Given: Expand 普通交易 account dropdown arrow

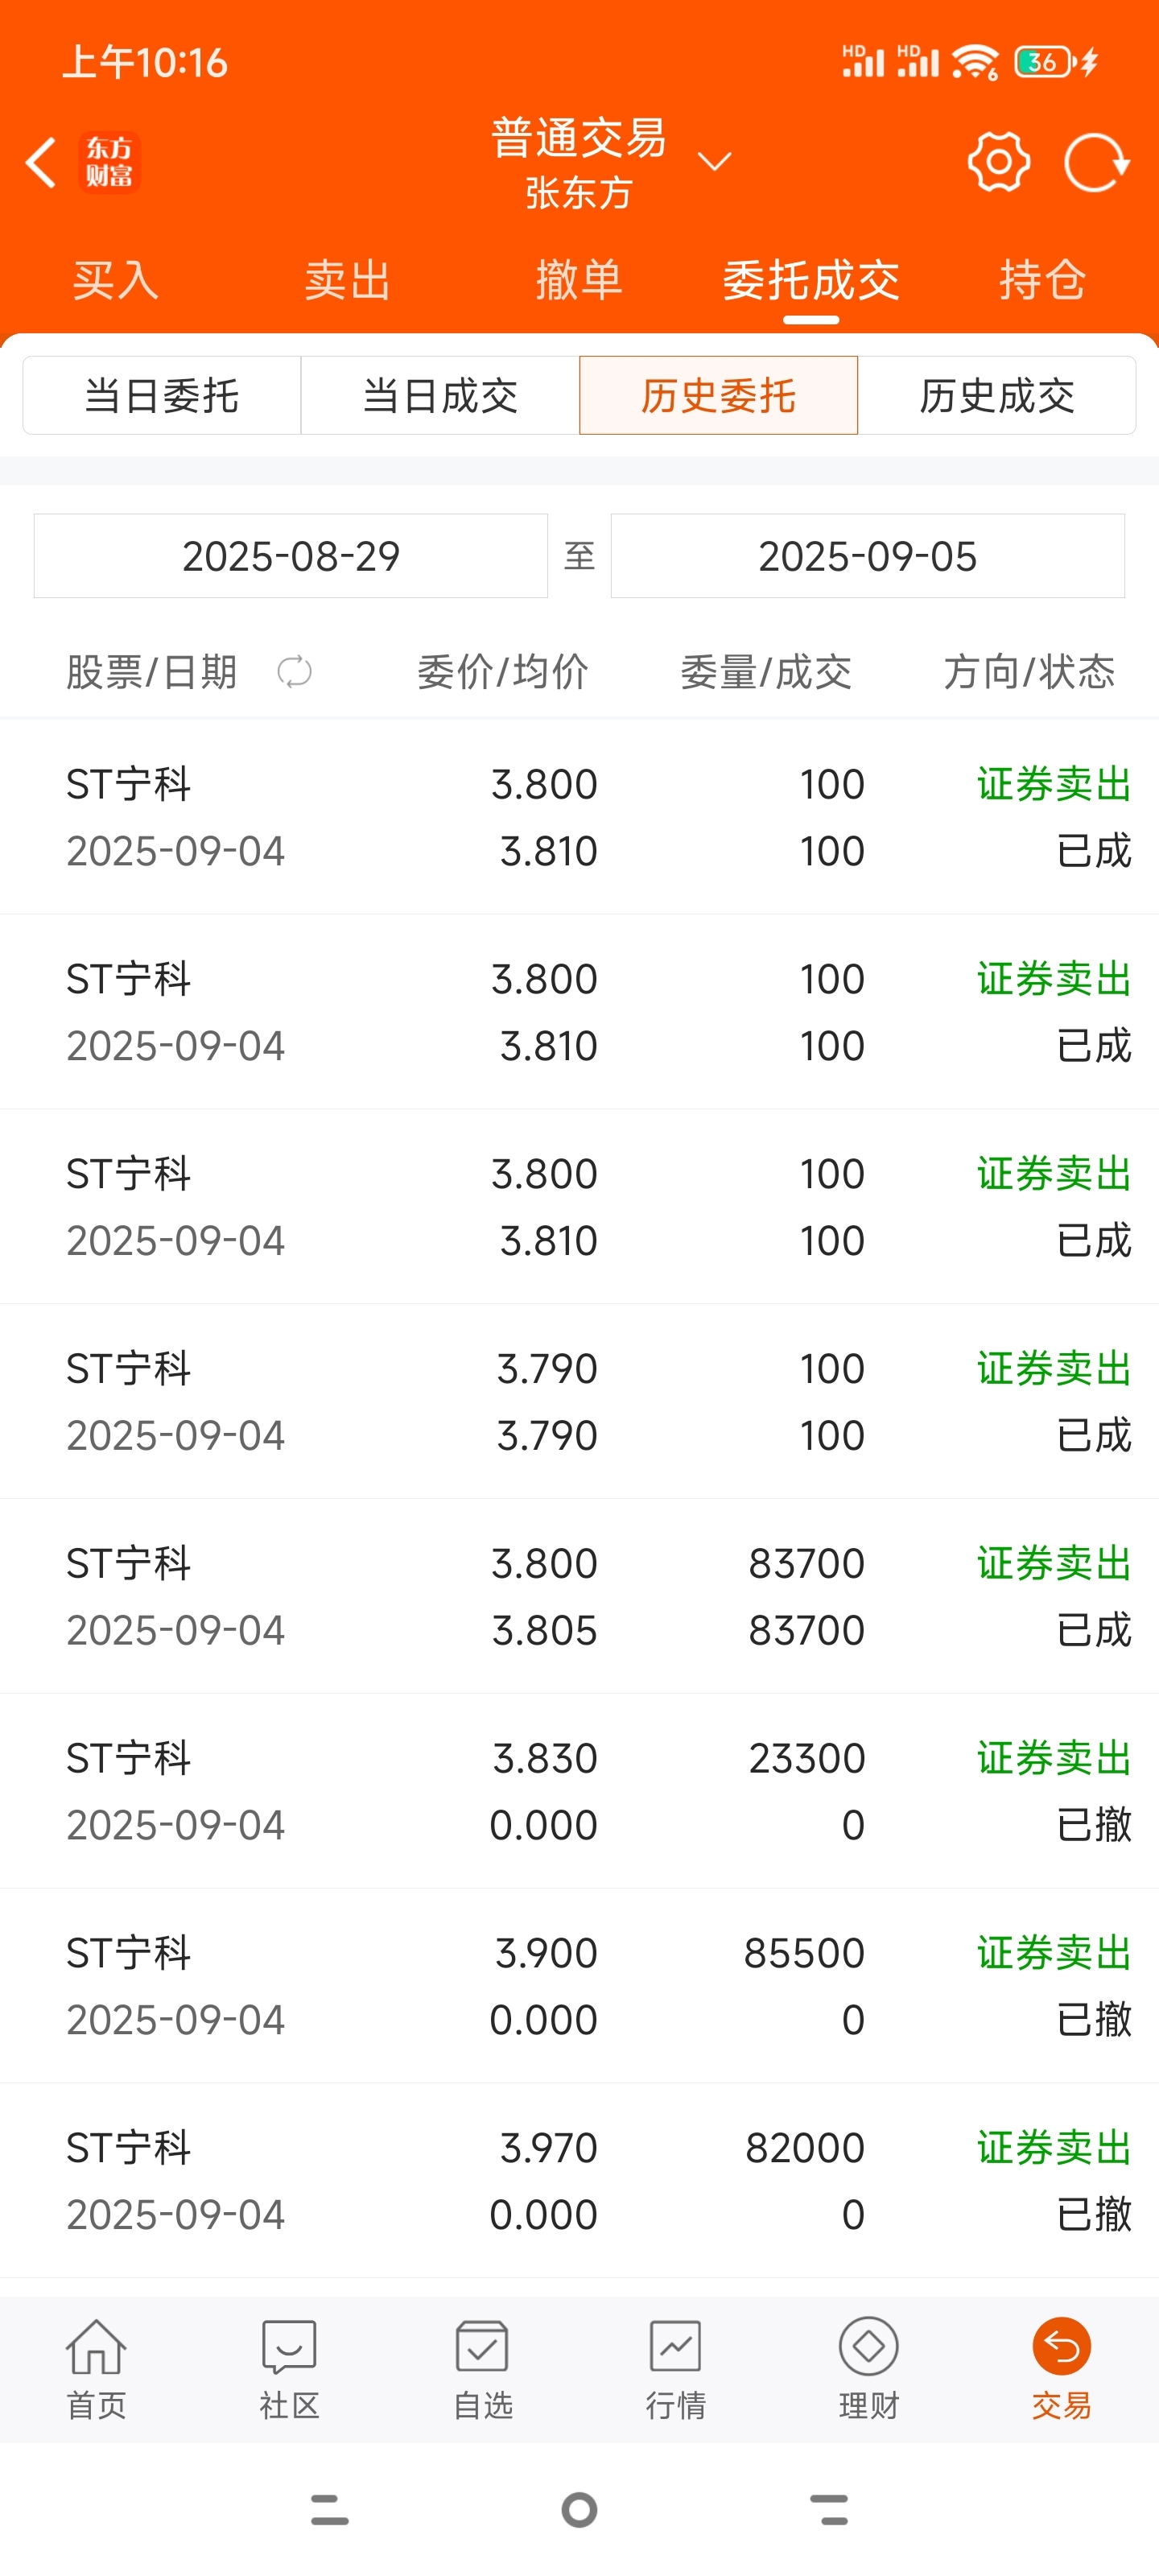Looking at the screenshot, I should pos(714,161).
